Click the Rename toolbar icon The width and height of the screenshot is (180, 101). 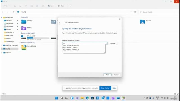pyautogui.click(x=31, y=6)
